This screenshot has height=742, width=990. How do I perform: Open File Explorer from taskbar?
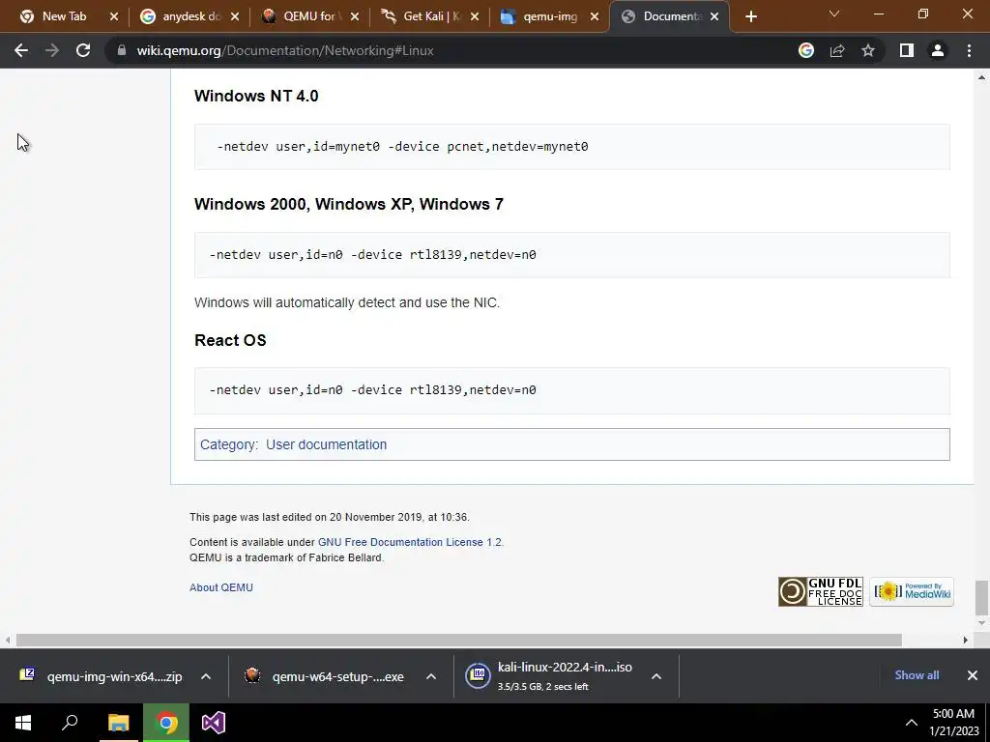(x=118, y=723)
